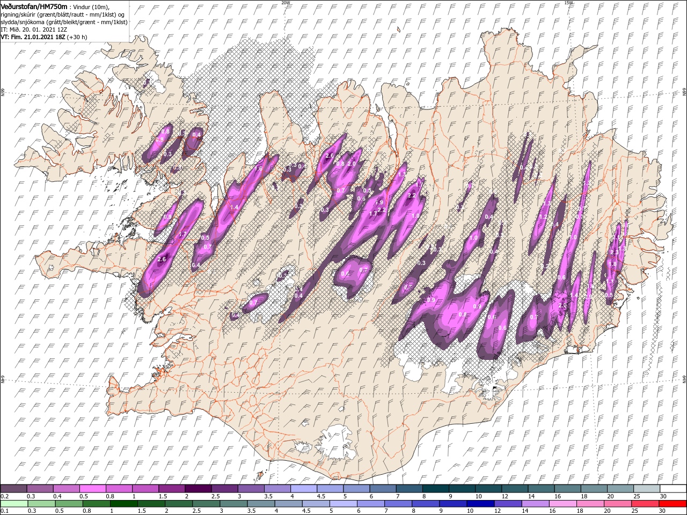
Task: Pick the upper-row swatch starting at 0.2
Action: 14,489
